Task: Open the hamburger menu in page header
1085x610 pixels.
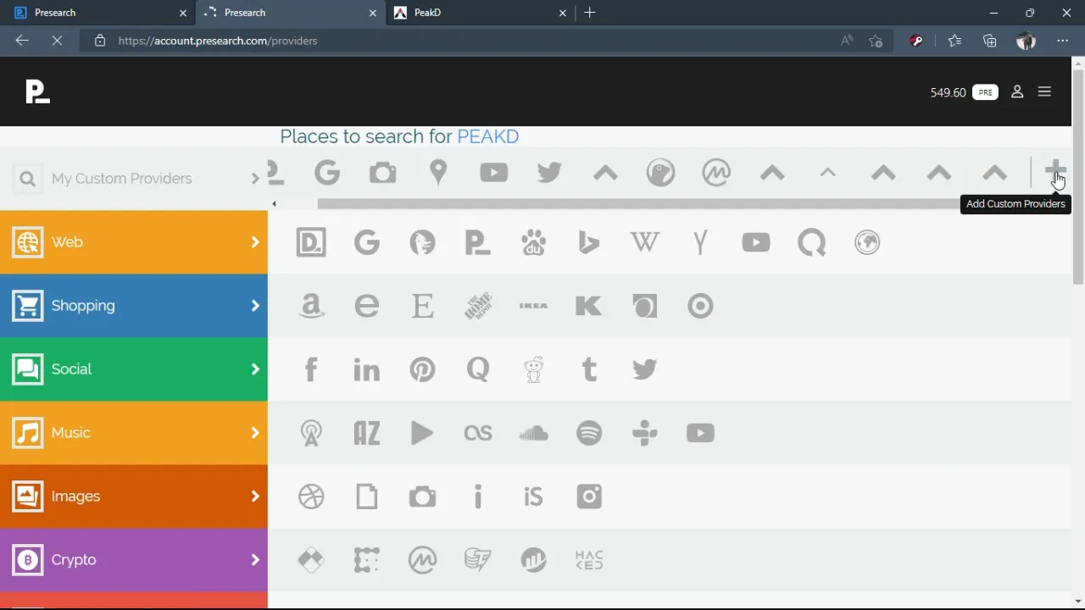Action: tap(1044, 91)
